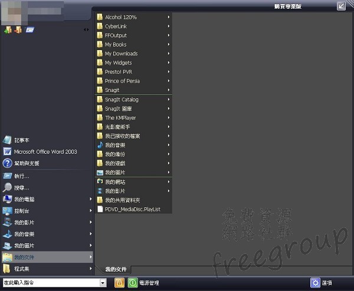
Task: Open the SnagIt 圖庫 folder
Action: (133, 108)
